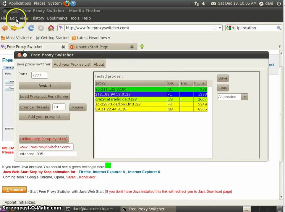Click the Firefox back arrow
285x212 pixels.
[4, 28]
